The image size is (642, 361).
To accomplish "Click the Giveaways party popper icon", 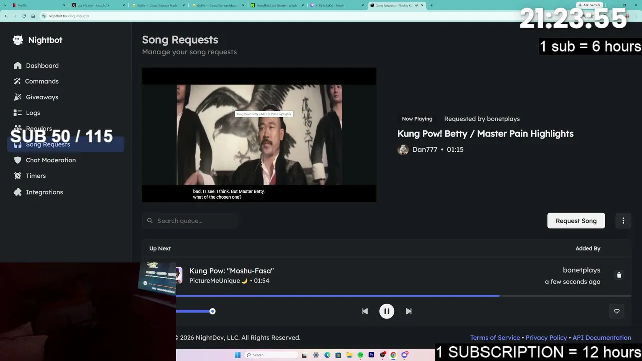I will tap(18, 97).
